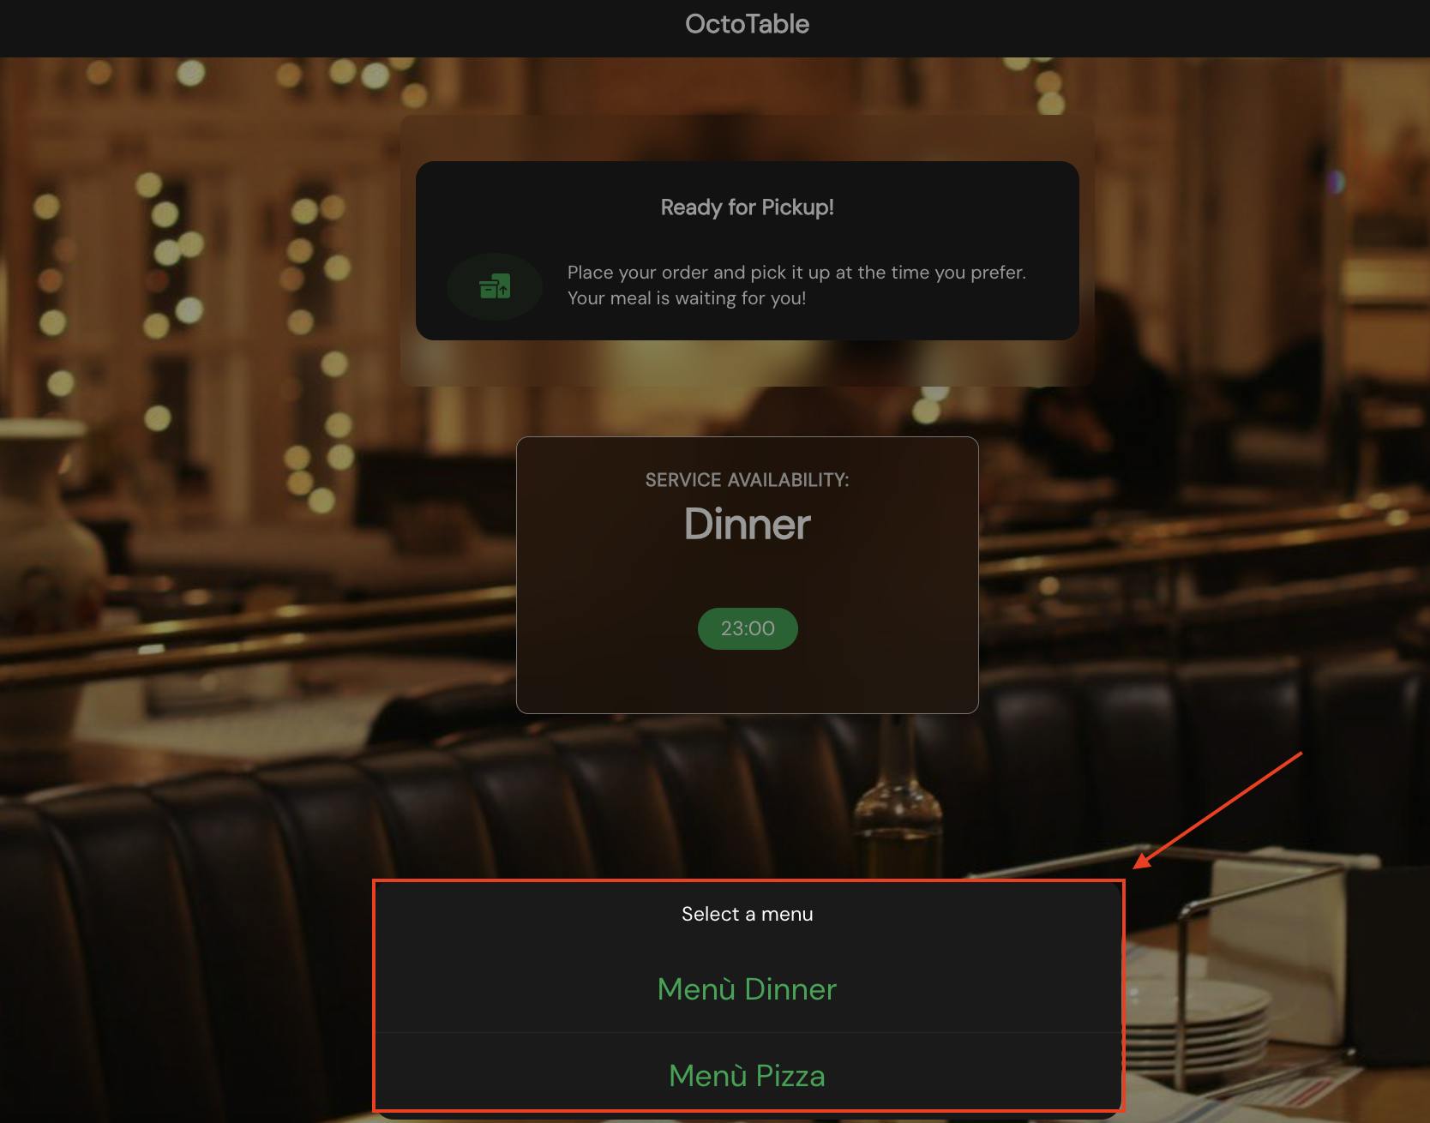Choose Menù Pizza from the menu list
1430x1123 pixels.
click(747, 1075)
